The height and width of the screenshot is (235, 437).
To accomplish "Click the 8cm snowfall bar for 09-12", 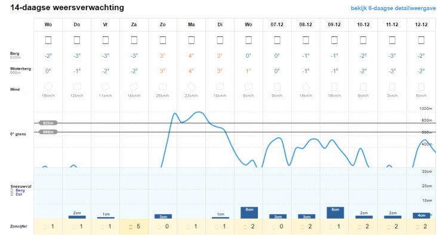I will pyautogui.click(x=336, y=213).
